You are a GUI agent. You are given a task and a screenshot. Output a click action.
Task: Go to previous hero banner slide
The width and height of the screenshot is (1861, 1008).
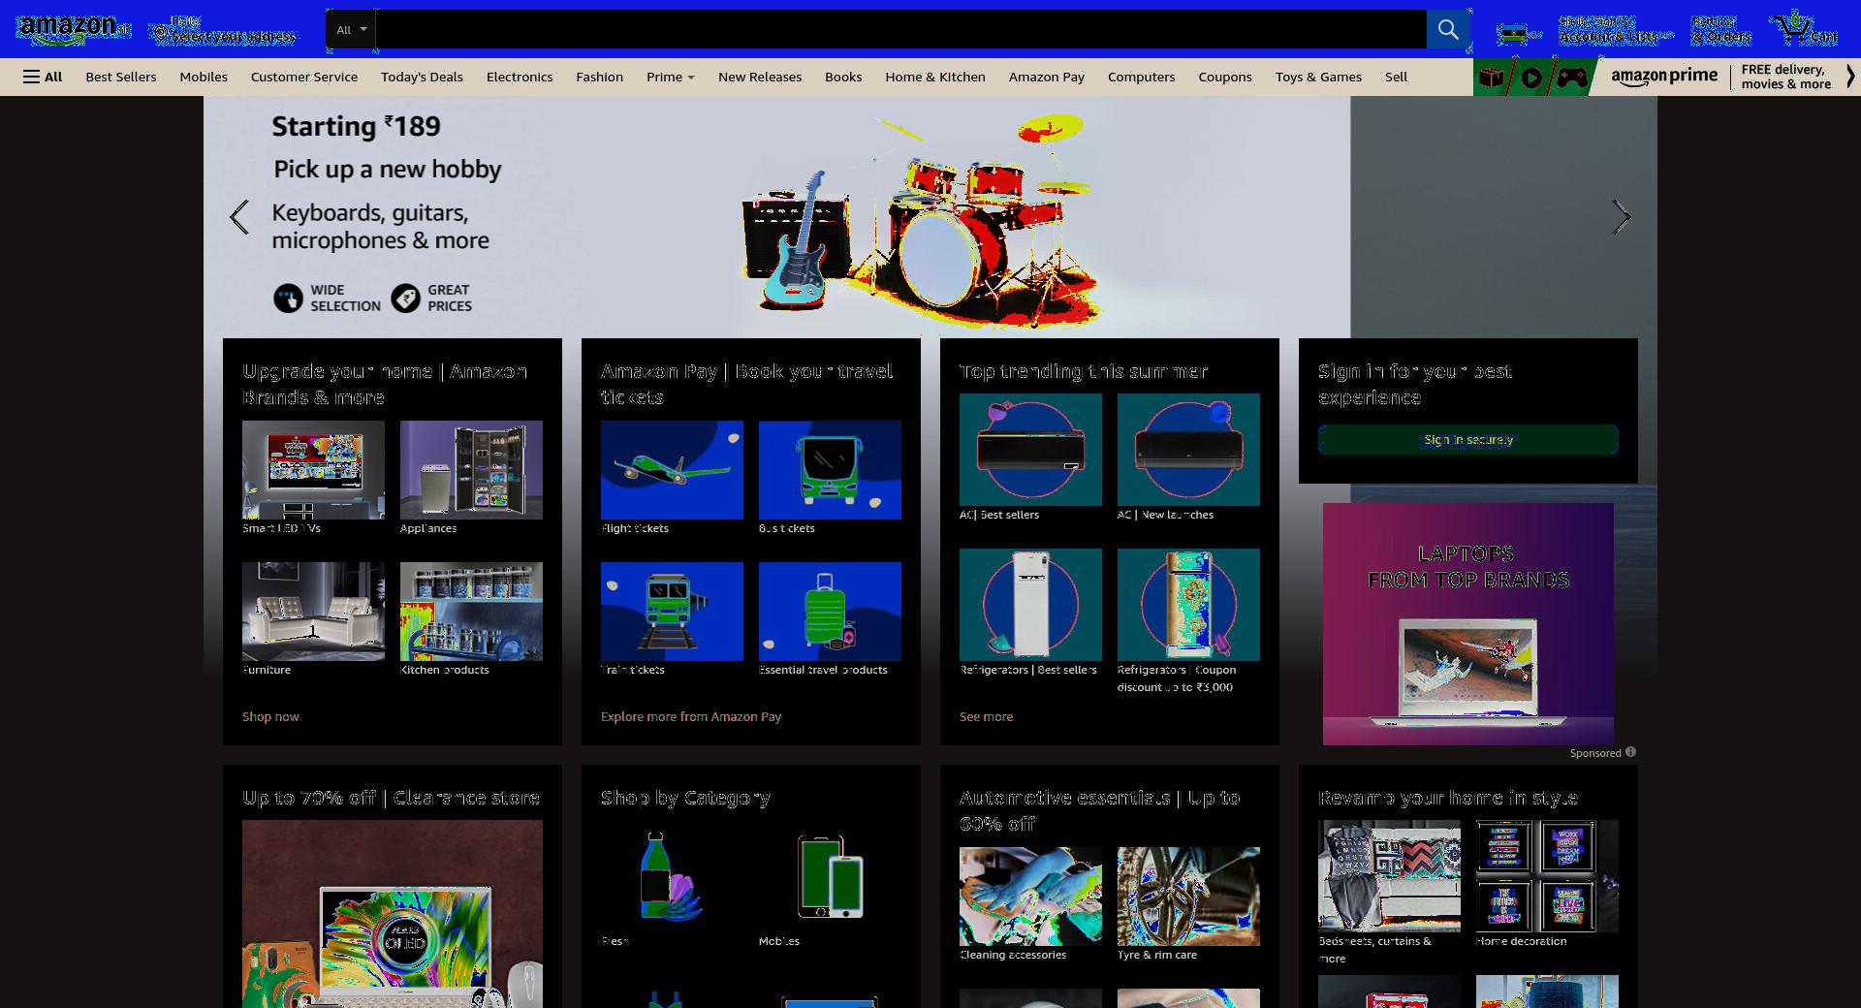click(239, 217)
